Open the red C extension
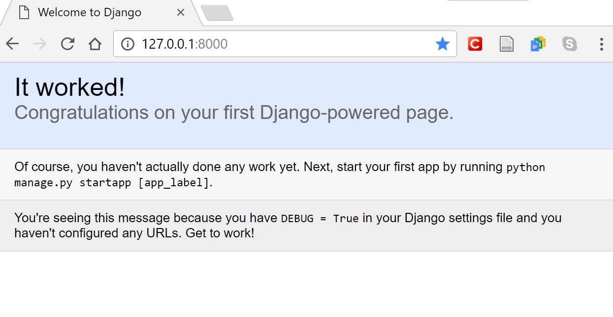The width and height of the screenshot is (613, 317). click(x=475, y=44)
